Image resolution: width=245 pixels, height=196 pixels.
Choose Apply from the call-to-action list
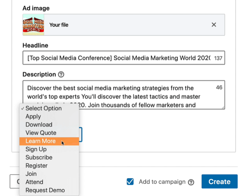(49, 117)
